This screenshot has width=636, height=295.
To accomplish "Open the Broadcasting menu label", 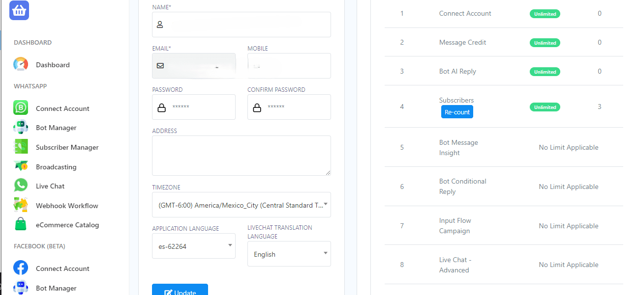I will point(56,167).
